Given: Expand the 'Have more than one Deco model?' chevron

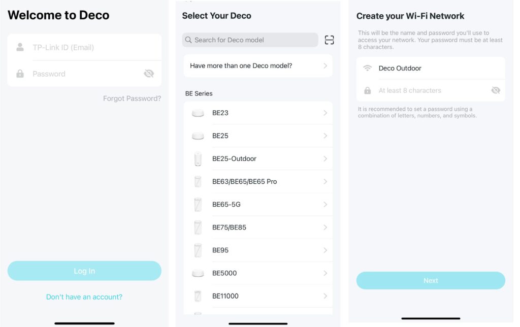Looking at the screenshot, I should point(325,66).
